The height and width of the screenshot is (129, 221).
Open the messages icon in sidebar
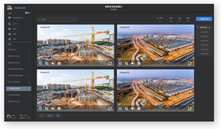pos(9,29)
